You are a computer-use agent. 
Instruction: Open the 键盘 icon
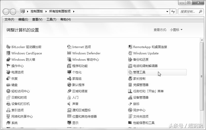[x=8, y=85]
